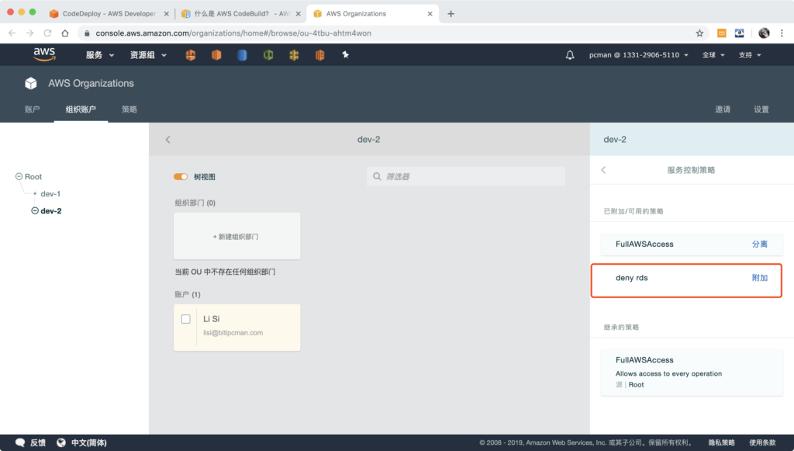Open the 资源组 resource groups dropdown

coord(148,55)
